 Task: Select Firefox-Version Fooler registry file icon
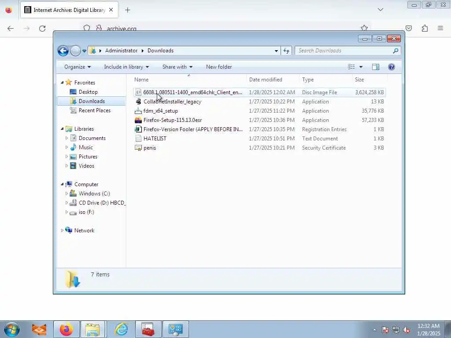pyautogui.click(x=138, y=129)
